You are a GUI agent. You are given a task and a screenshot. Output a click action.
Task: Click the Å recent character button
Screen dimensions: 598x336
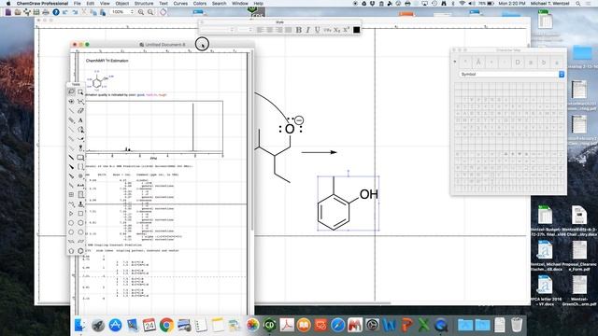tap(478, 63)
